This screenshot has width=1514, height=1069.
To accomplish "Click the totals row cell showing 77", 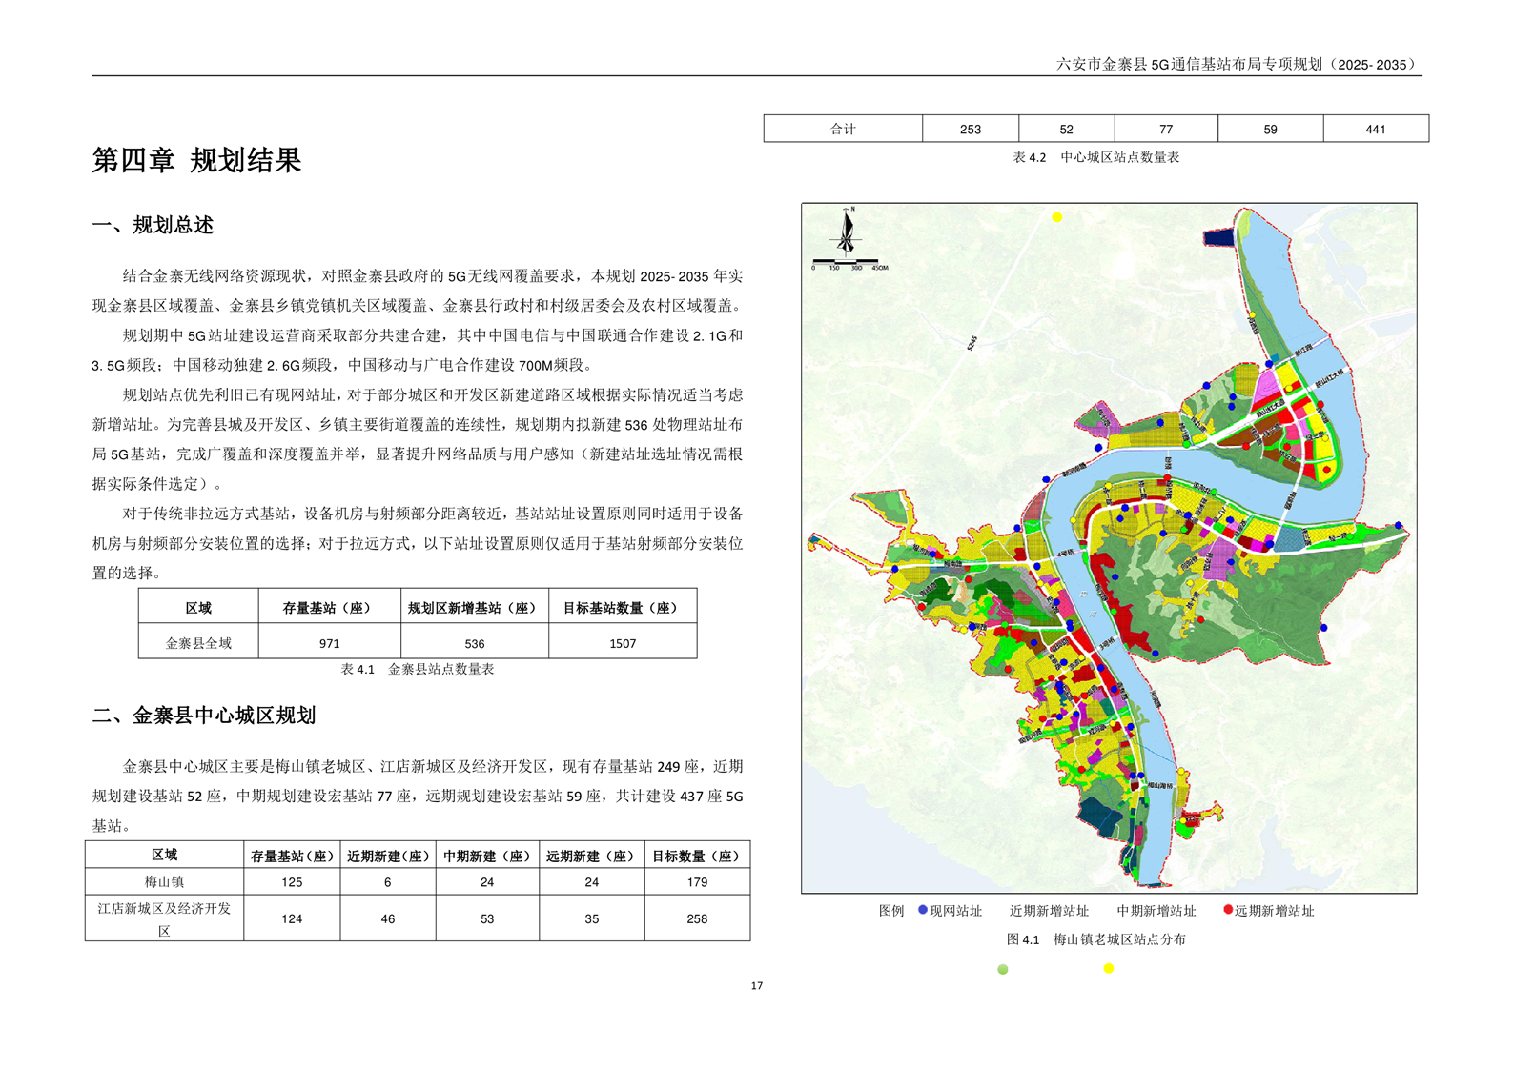I will (x=1166, y=129).
